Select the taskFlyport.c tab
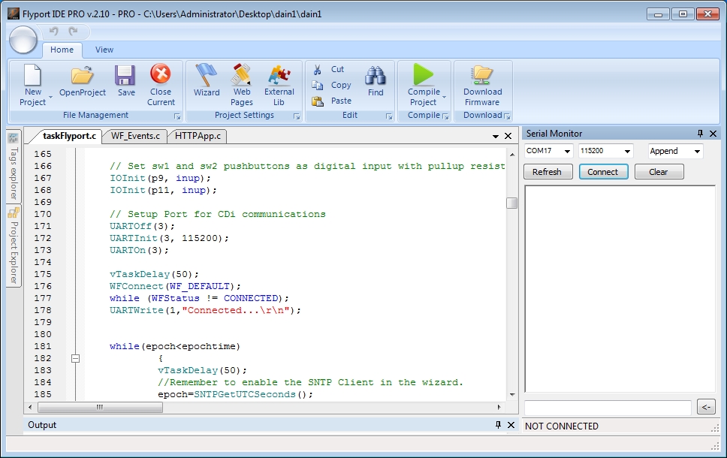The width and height of the screenshot is (727, 458). click(69, 136)
